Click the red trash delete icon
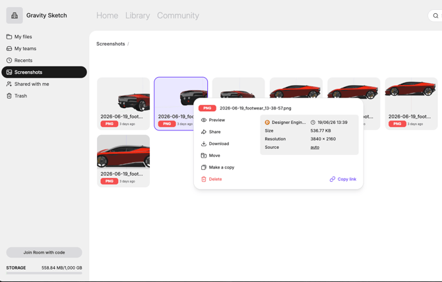Image resolution: width=442 pixels, height=282 pixels. [x=204, y=179]
